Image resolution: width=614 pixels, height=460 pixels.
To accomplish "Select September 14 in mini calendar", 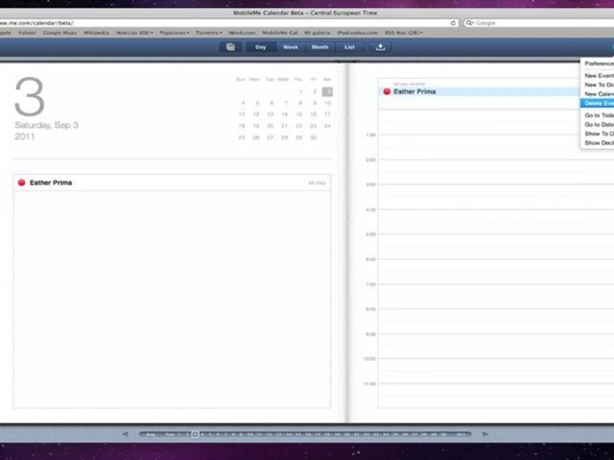I will [x=285, y=114].
